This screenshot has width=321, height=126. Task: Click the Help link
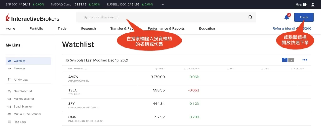coord(299,4)
